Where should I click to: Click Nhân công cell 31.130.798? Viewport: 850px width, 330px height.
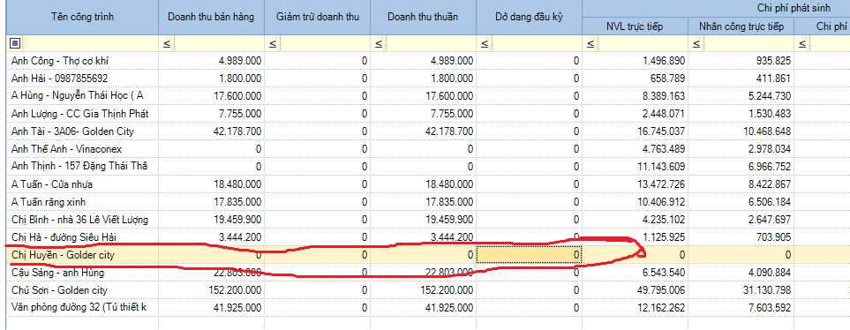point(741,290)
